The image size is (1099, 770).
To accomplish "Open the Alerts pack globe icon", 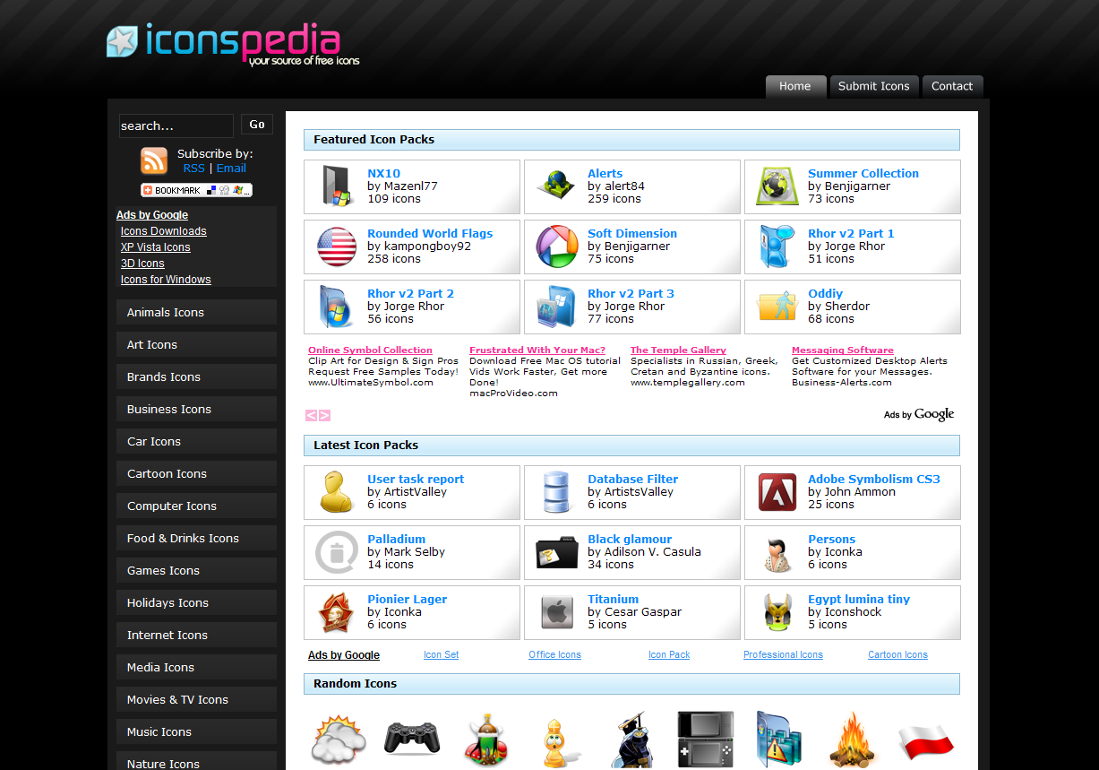I will click(x=557, y=186).
